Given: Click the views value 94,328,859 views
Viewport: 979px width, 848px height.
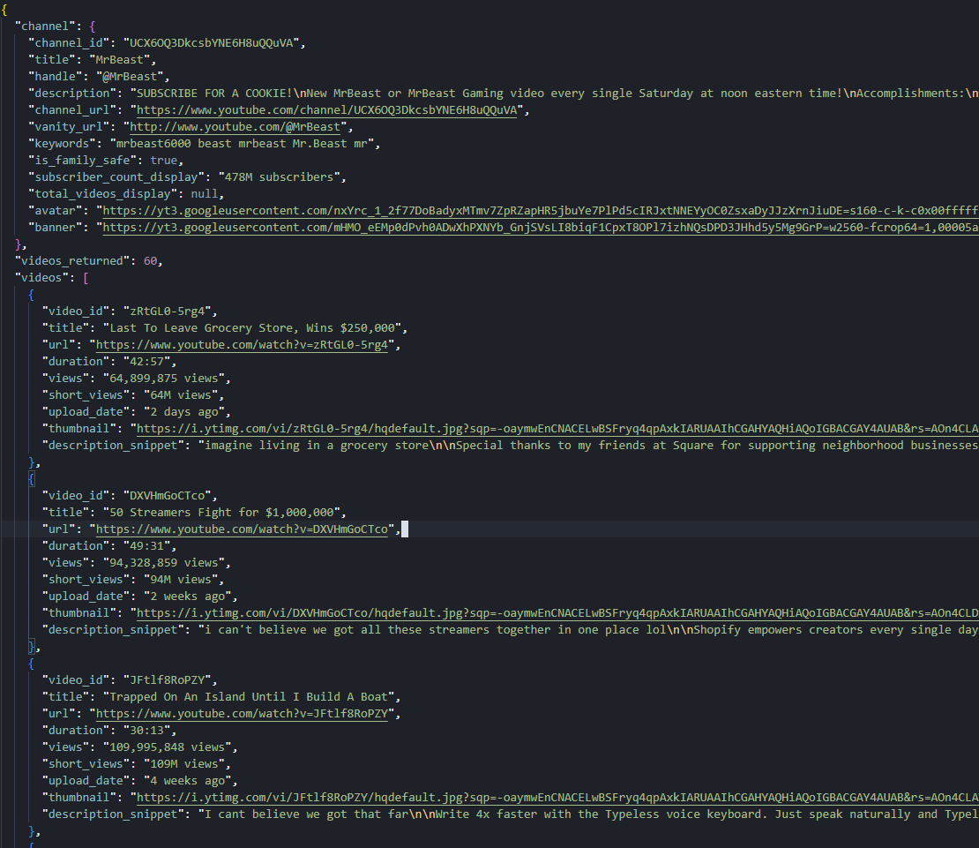Looking at the screenshot, I should point(163,563).
